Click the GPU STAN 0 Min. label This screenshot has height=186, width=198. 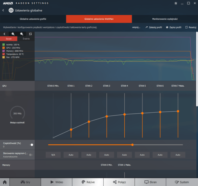(53, 86)
